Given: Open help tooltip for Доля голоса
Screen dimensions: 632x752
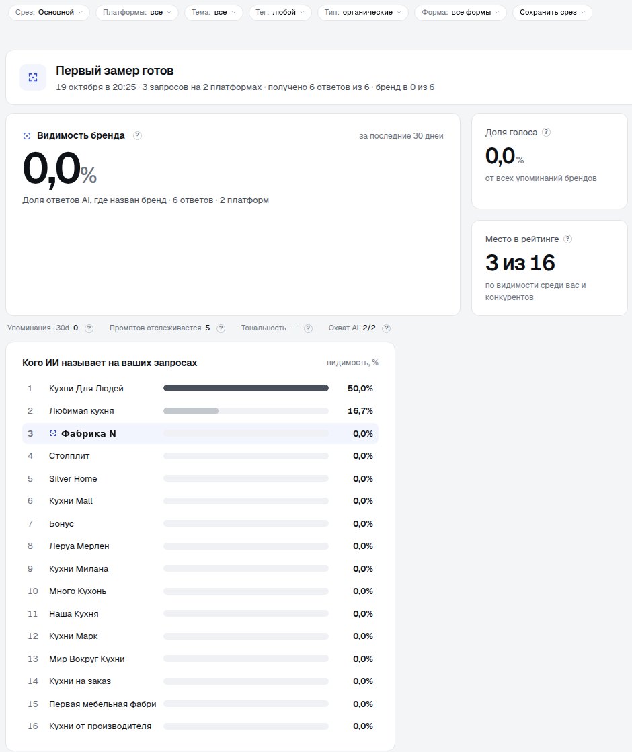Looking at the screenshot, I should click(x=546, y=132).
